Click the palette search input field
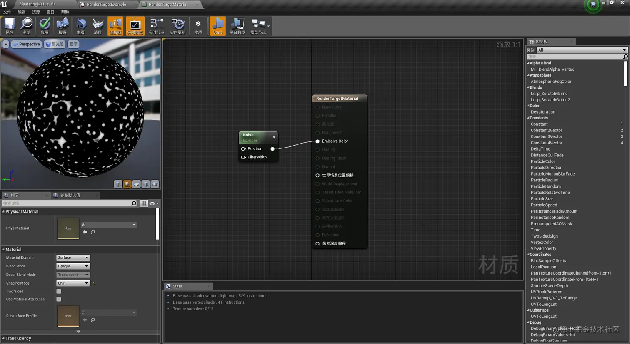The image size is (630, 344). coord(574,57)
